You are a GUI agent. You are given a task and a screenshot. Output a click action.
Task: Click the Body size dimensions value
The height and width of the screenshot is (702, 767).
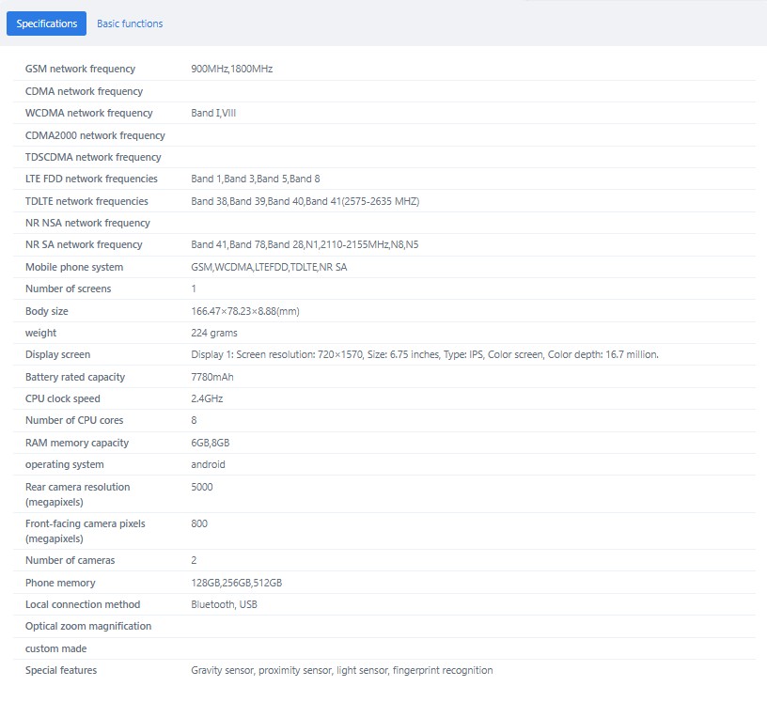[245, 311]
